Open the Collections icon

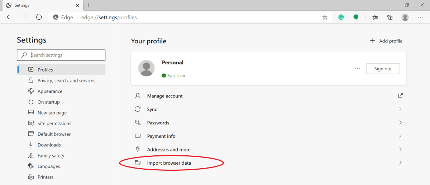390,17
